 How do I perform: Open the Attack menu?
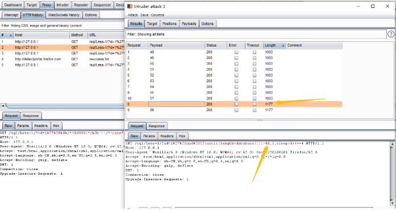[133, 15]
